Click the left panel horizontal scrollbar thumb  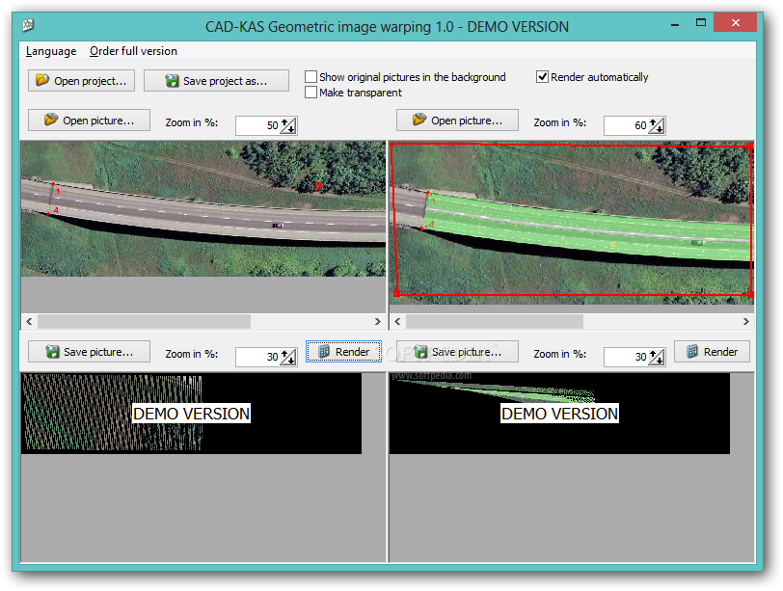coord(145,321)
